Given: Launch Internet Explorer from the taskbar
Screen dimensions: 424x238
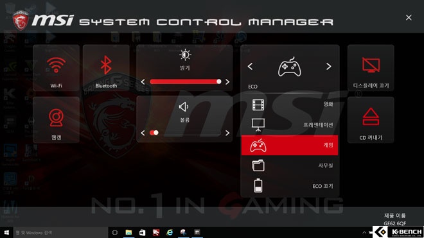Looking at the screenshot, I should click(x=170, y=232).
